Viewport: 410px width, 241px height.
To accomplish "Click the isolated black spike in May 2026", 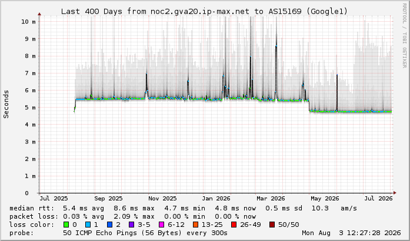I will click(337, 93).
